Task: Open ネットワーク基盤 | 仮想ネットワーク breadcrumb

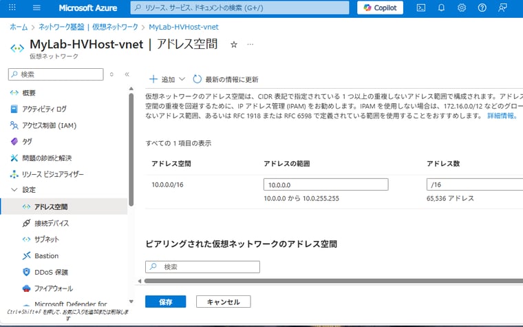Action: coord(88,27)
